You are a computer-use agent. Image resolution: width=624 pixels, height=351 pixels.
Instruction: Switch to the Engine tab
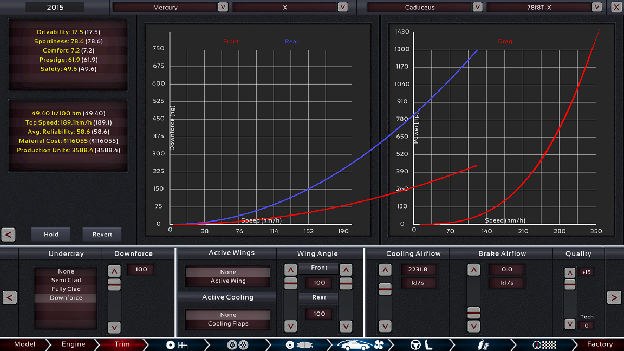(x=73, y=344)
